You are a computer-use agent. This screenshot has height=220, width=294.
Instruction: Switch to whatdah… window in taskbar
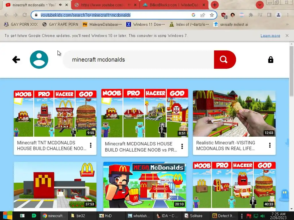coord(139,216)
